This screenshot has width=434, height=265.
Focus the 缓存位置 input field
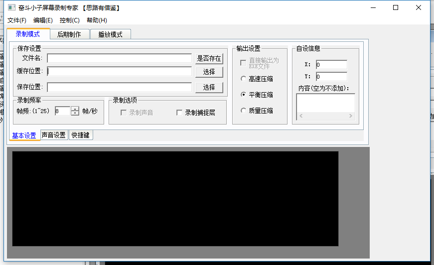[x=119, y=71]
